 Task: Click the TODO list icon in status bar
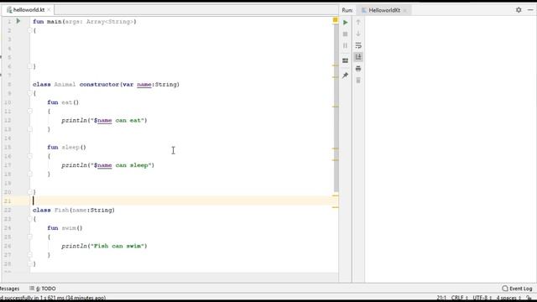pos(32,289)
